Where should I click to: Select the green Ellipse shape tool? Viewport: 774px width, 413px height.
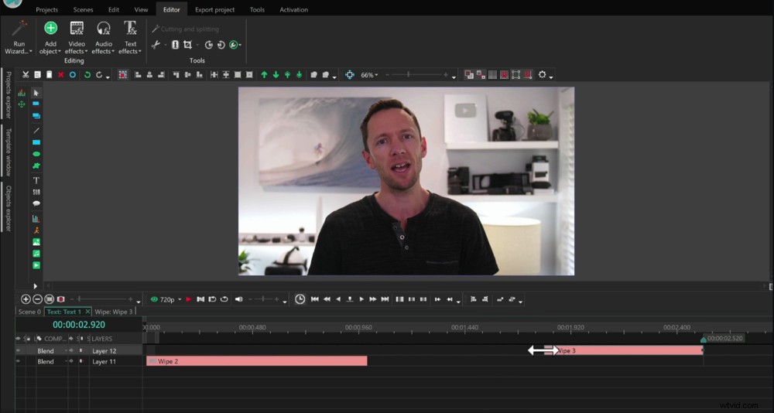tap(36, 155)
